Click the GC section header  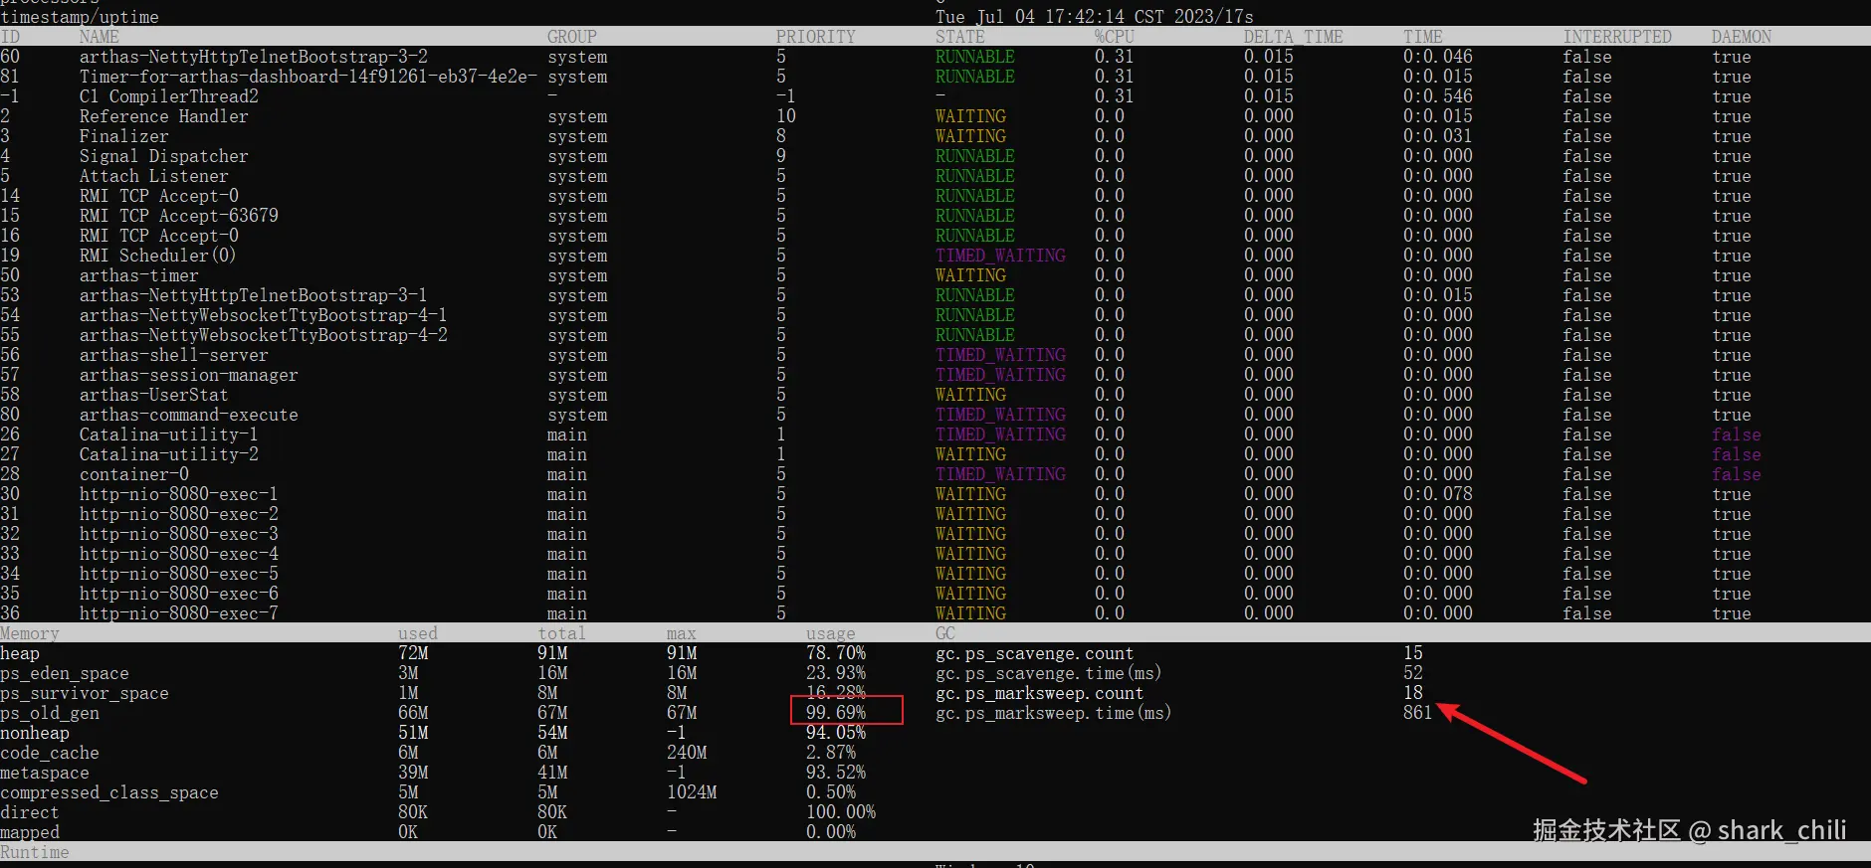coord(945,633)
